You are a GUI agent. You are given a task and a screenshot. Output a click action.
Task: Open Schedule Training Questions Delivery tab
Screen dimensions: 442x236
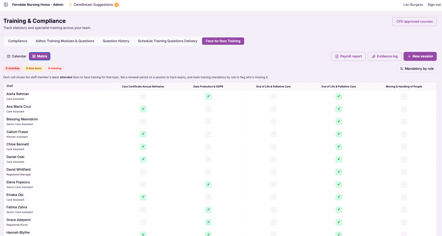click(168, 41)
